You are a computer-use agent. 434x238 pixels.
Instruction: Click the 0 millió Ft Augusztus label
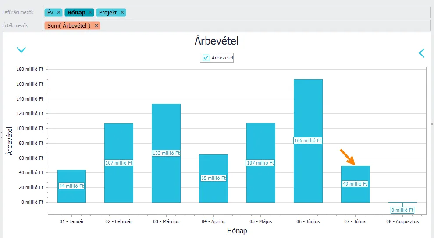[x=402, y=210]
